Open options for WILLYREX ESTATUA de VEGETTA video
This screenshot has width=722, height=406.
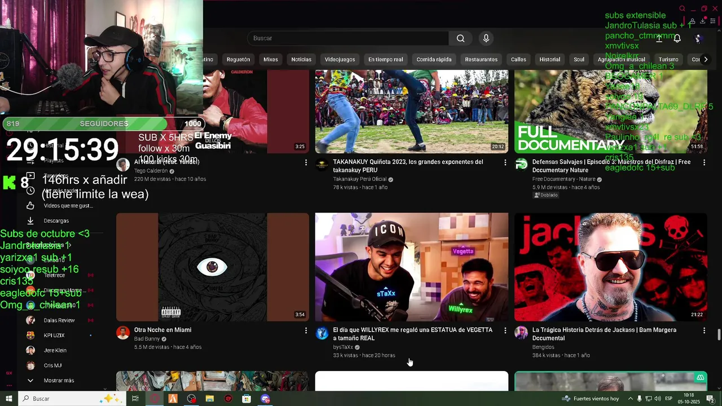click(x=505, y=330)
